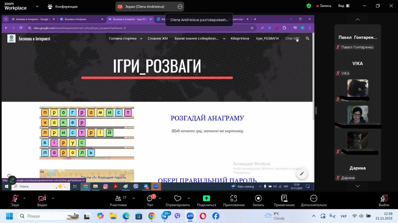
Task: Expand audio options arrow beside microphone
Action: [24, 198]
